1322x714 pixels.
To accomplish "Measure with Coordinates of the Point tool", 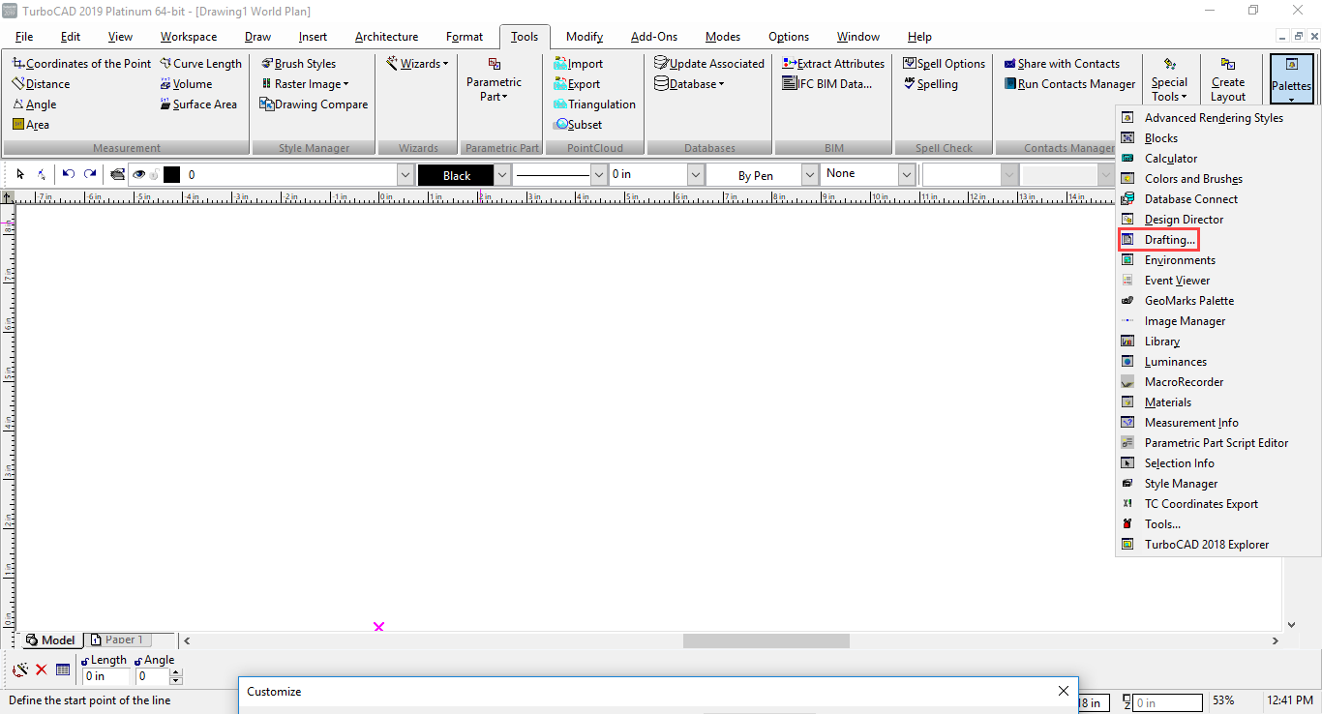I will 82,64.
